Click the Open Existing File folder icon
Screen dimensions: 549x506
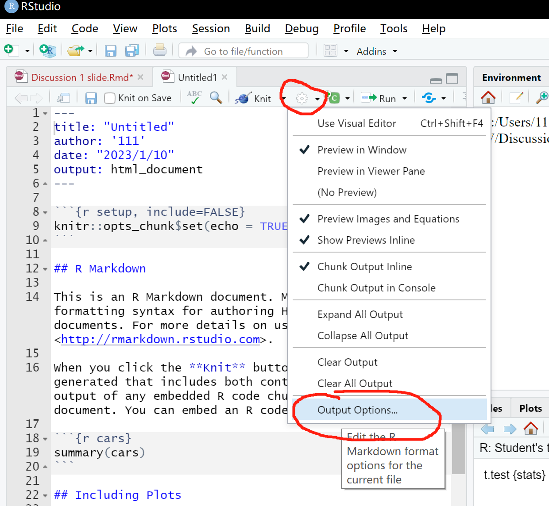pyautogui.click(x=75, y=51)
